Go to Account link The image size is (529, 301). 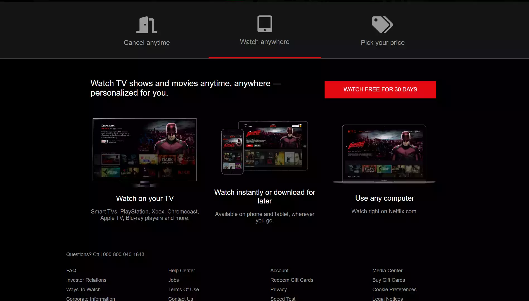279,271
